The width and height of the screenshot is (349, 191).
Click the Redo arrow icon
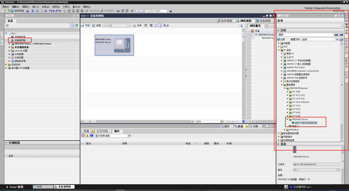click(57, 11)
